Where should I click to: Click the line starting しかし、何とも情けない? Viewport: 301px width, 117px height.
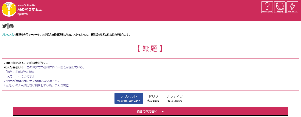(x=36, y=86)
